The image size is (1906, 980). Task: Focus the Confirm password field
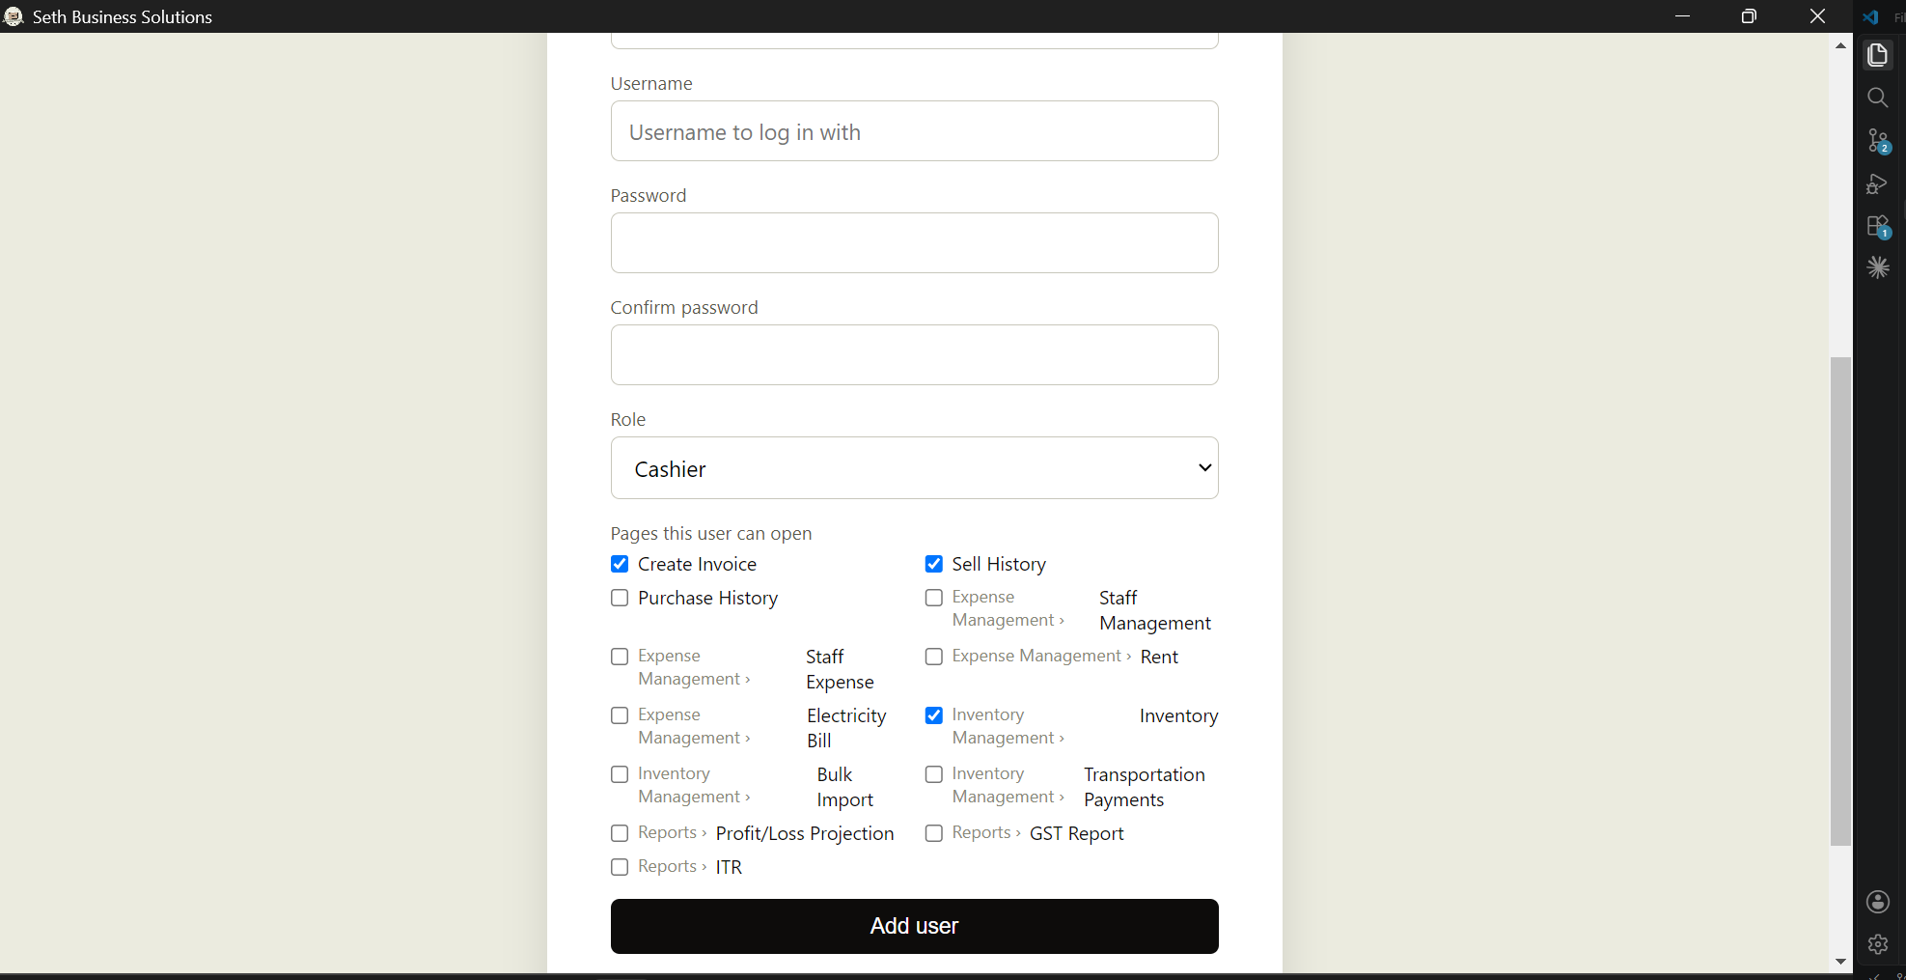(x=914, y=355)
